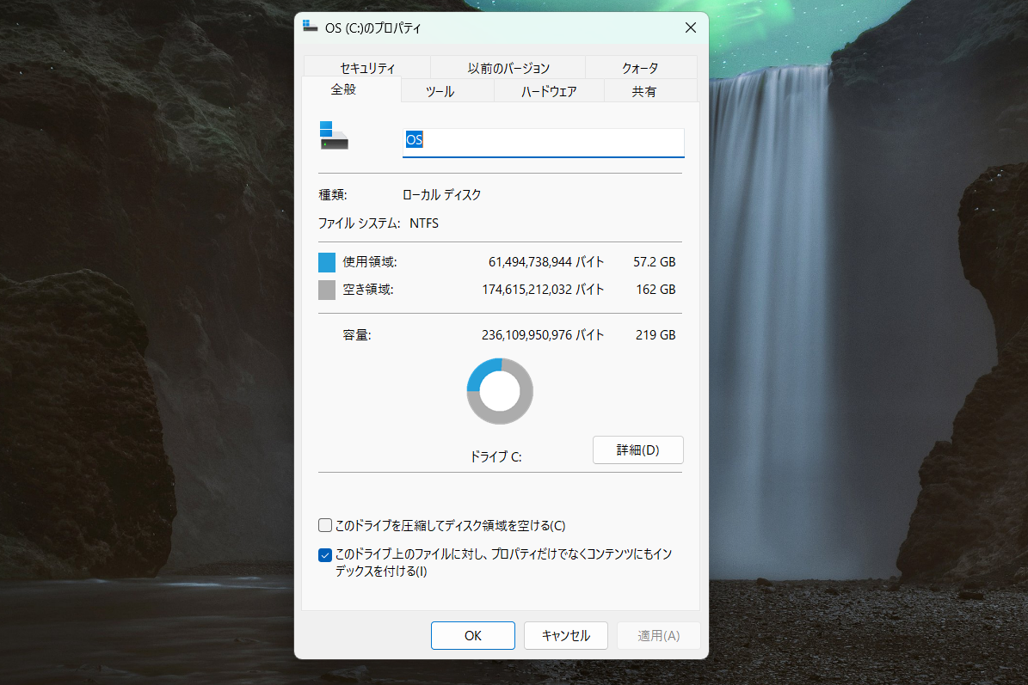Click the 162 GB free size
Screen dimensions: 1028x685
(x=656, y=290)
